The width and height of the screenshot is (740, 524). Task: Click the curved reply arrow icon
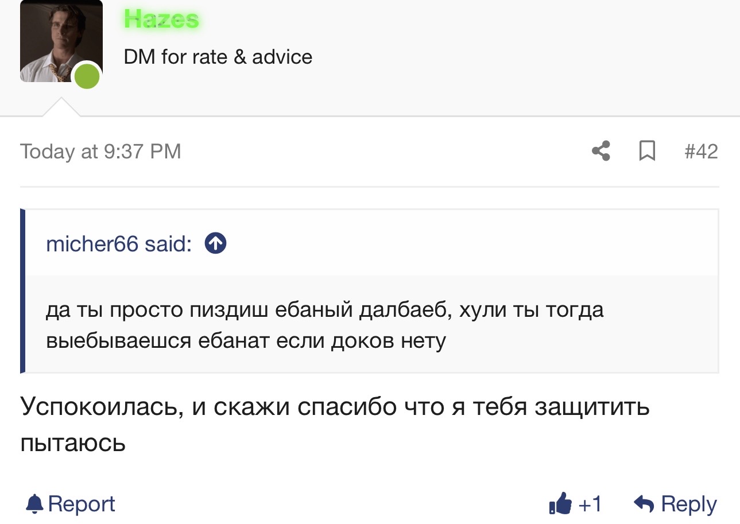pyautogui.click(x=644, y=504)
